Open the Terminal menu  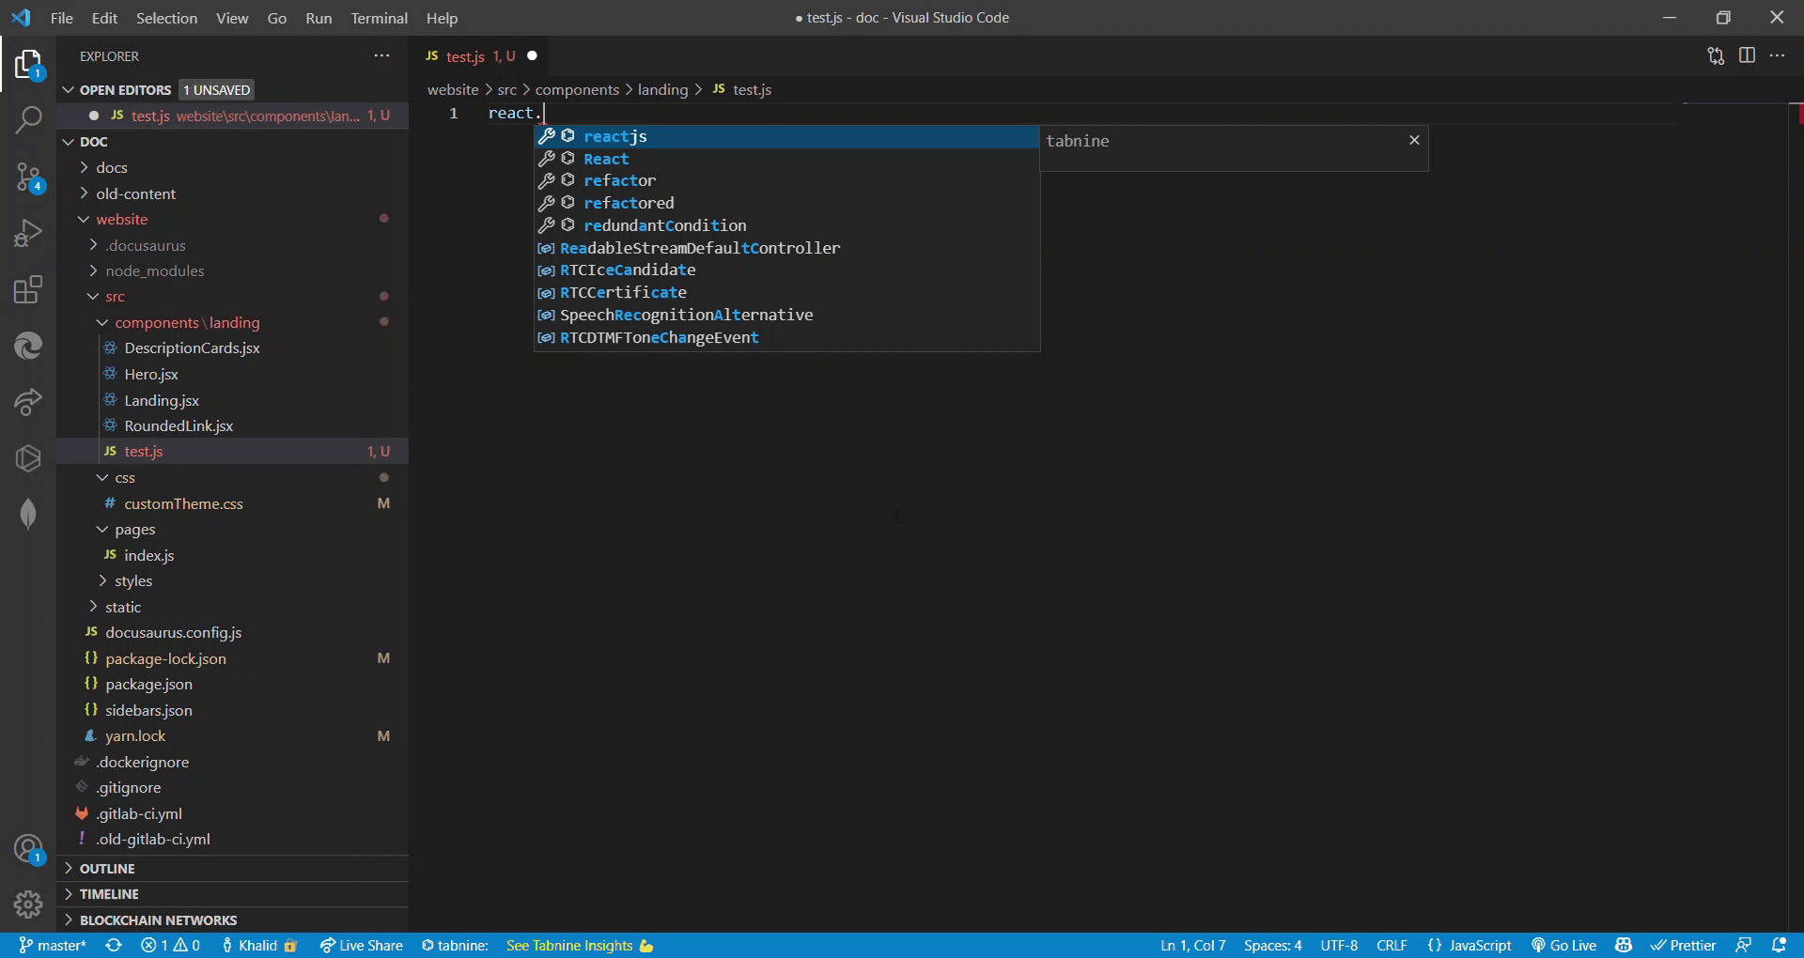[x=379, y=18]
